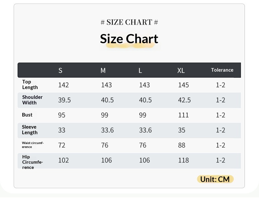Select the Sleeve Length value 33 for S
Image resolution: width=259 pixels, height=199 pixels.
62,130
